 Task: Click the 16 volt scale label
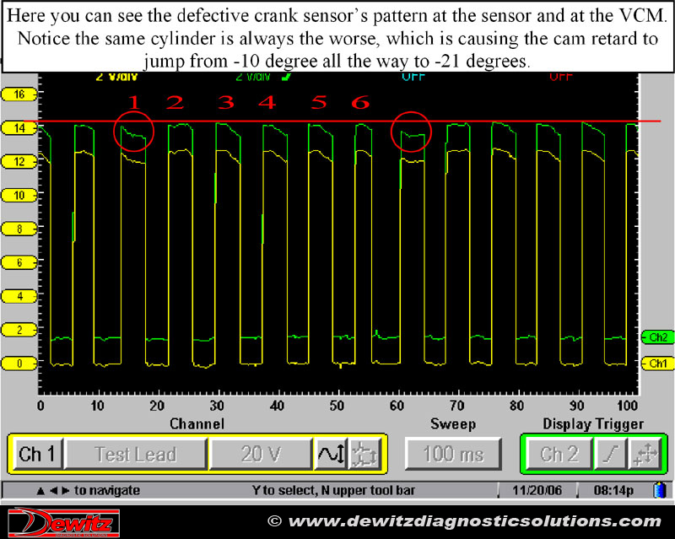pos(19,94)
